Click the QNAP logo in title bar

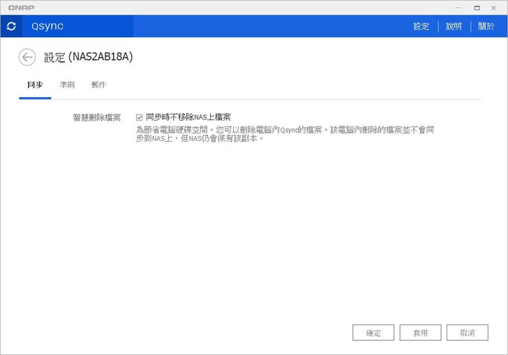(21, 8)
